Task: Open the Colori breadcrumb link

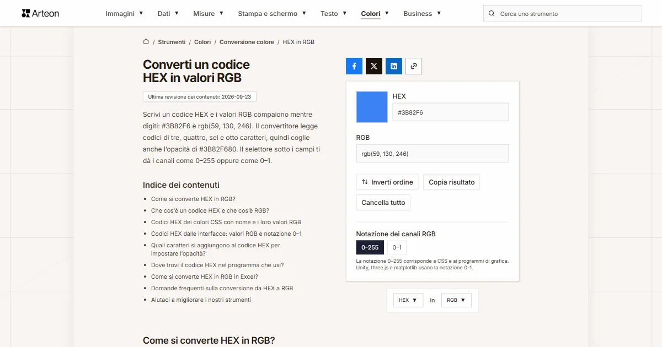Action: coord(202,42)
